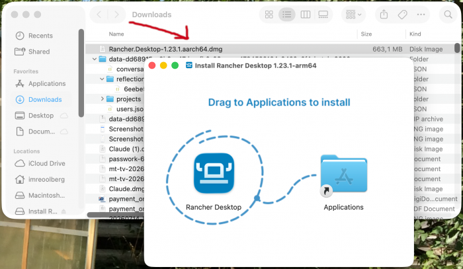Sort by Kind column header
The height and width of the screenshot is (269, 463).
415,34
